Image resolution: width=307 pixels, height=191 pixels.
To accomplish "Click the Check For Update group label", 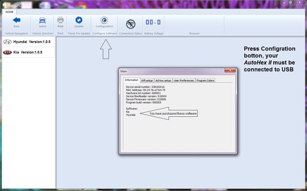I will [x=79, y=34].
